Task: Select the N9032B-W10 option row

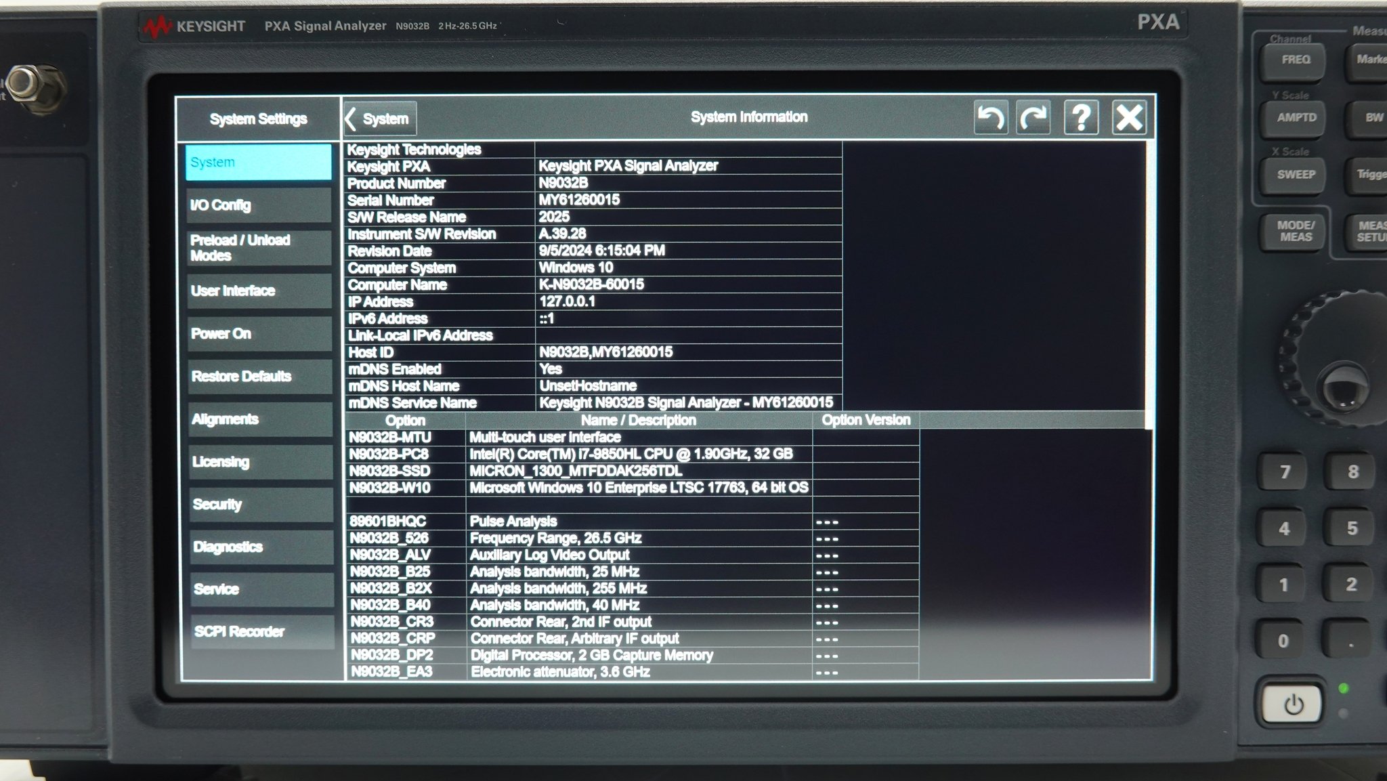Action: click(632, 488)
